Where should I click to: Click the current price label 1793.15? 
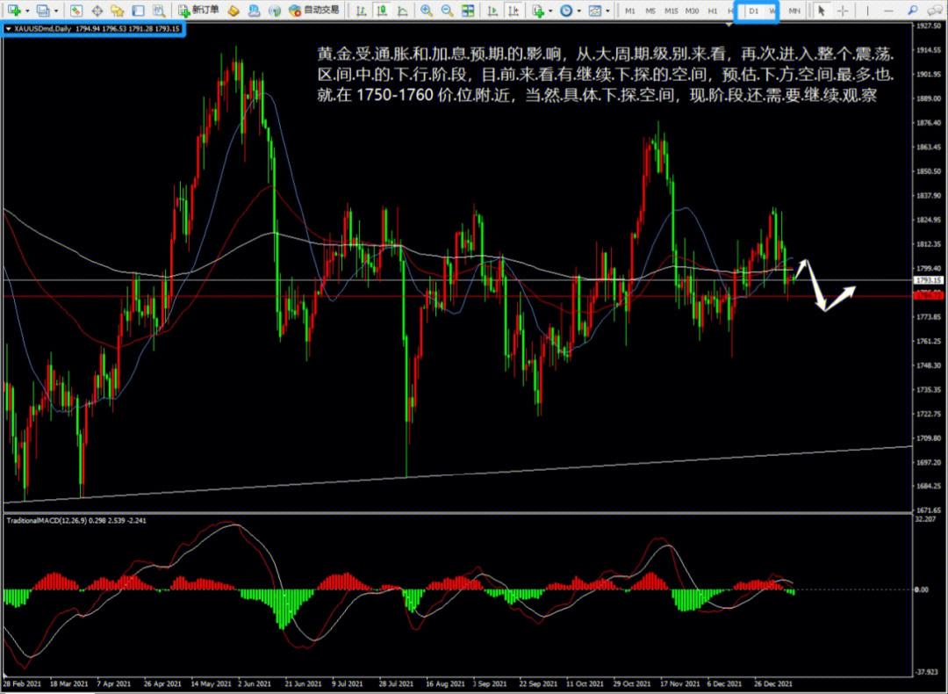pyautogui.click(x=929, y=280)
